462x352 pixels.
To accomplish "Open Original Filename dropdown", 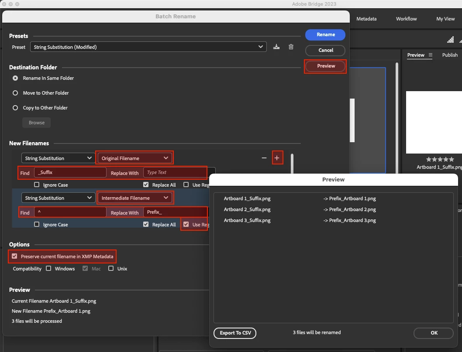I will pyautogui.click(x=134, y=158).
